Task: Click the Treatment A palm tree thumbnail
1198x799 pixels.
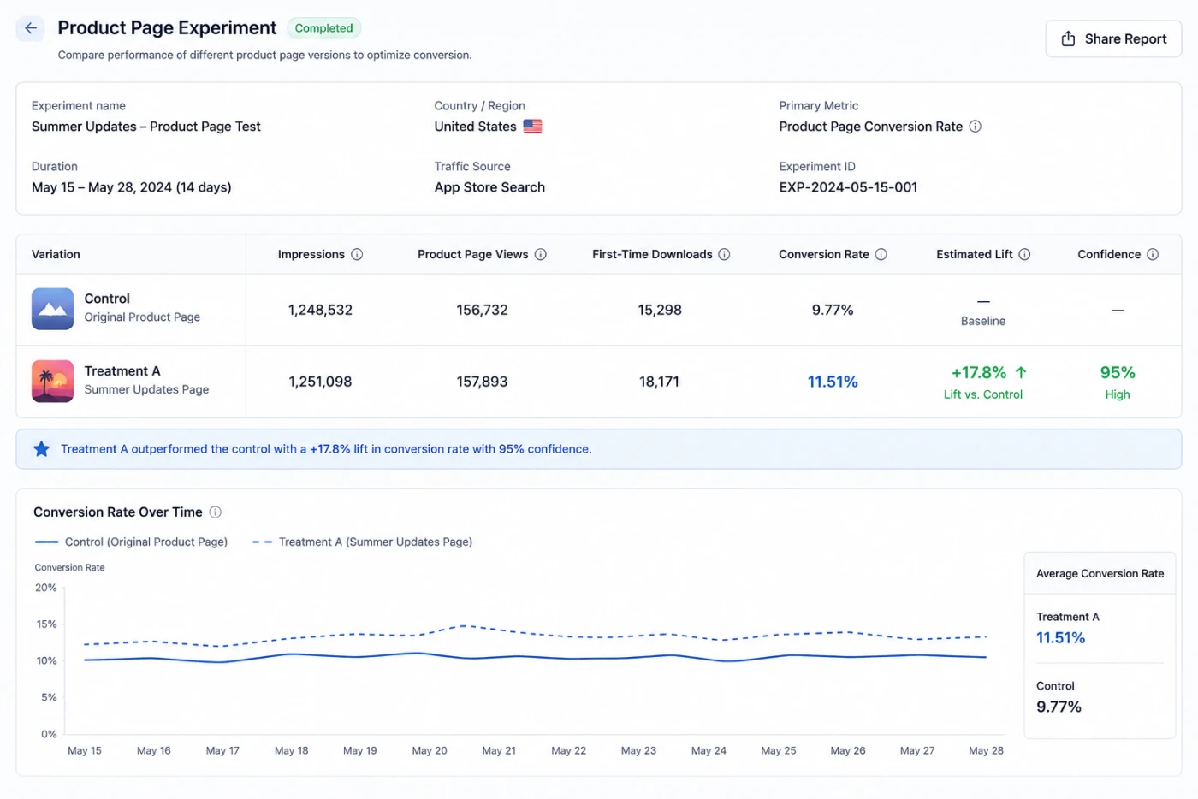Action: 52,381
